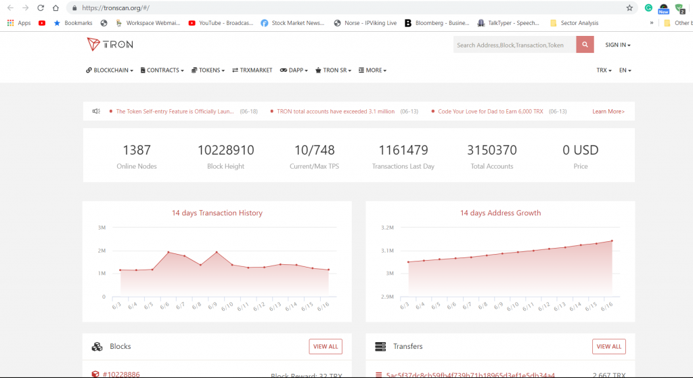
Task: Open 14 days Address Growth chart title
Action: (x=500, y=213)
